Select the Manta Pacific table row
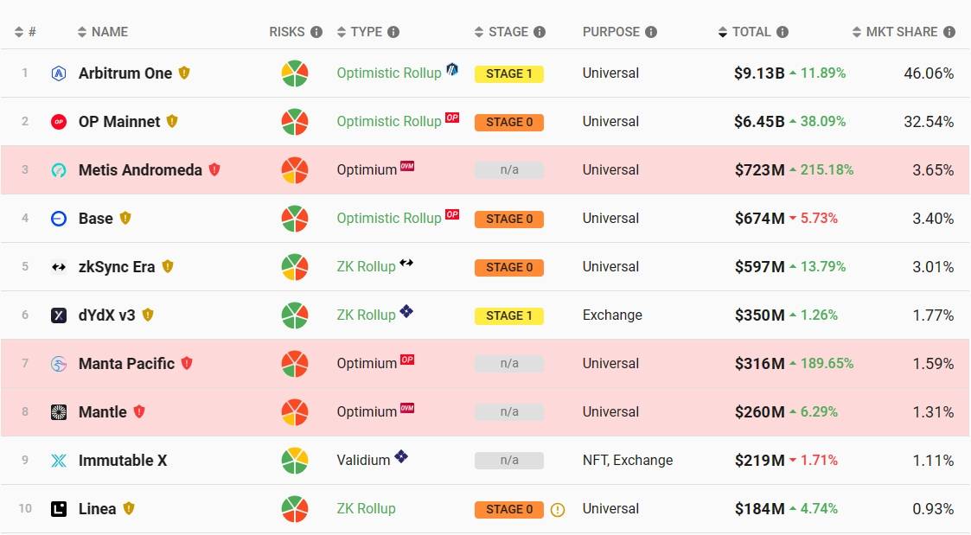This screenshot has width=971, height=535. [x=486, y=364]
